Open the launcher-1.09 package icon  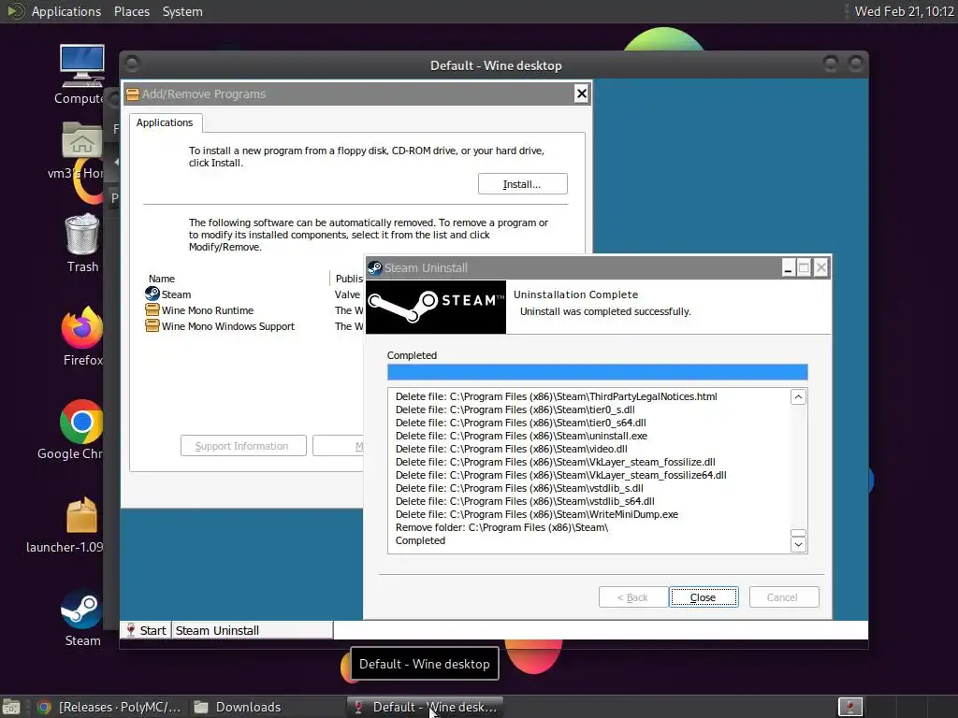pyautogui.click(x=82, y=515)
